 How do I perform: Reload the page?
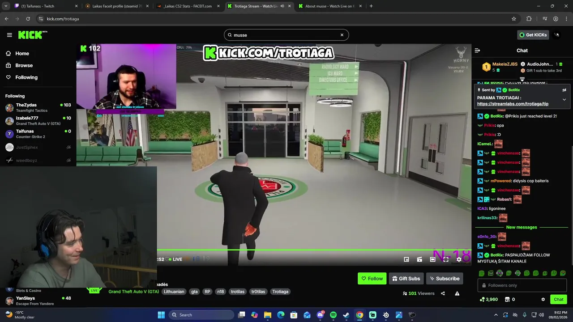pos(28,19)
